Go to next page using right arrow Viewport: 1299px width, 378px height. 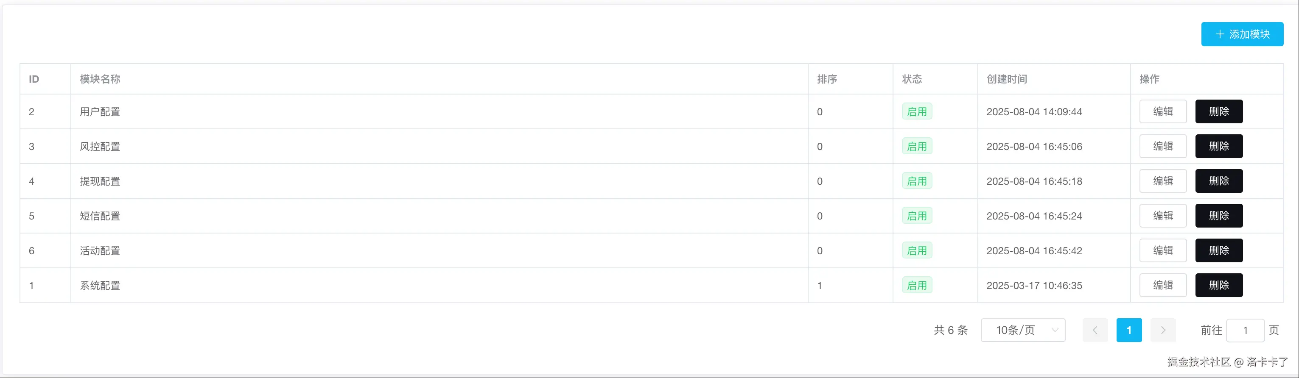(1163, 330)
